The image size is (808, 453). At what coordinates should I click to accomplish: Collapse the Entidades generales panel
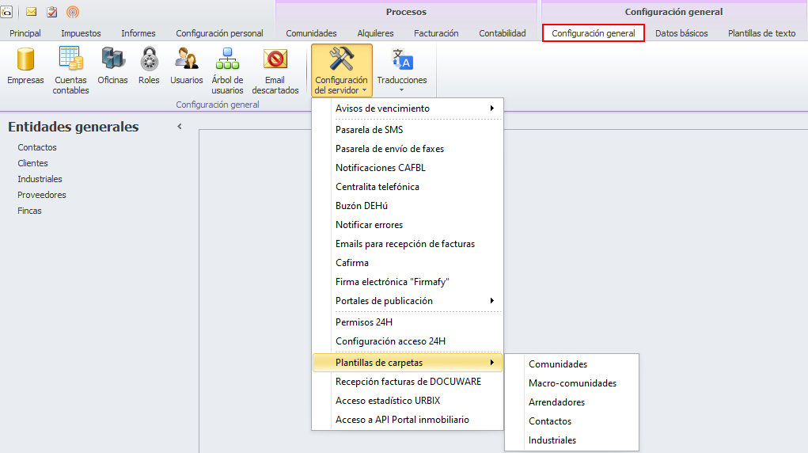pos(180,127)
